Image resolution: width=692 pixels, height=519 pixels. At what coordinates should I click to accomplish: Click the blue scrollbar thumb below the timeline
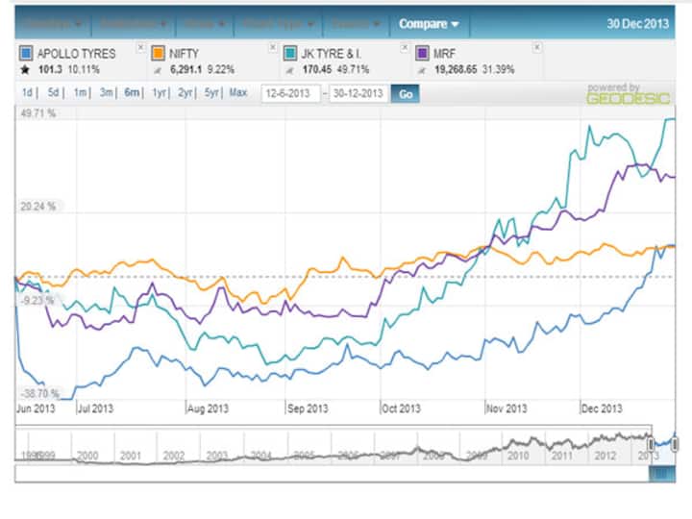662,474
